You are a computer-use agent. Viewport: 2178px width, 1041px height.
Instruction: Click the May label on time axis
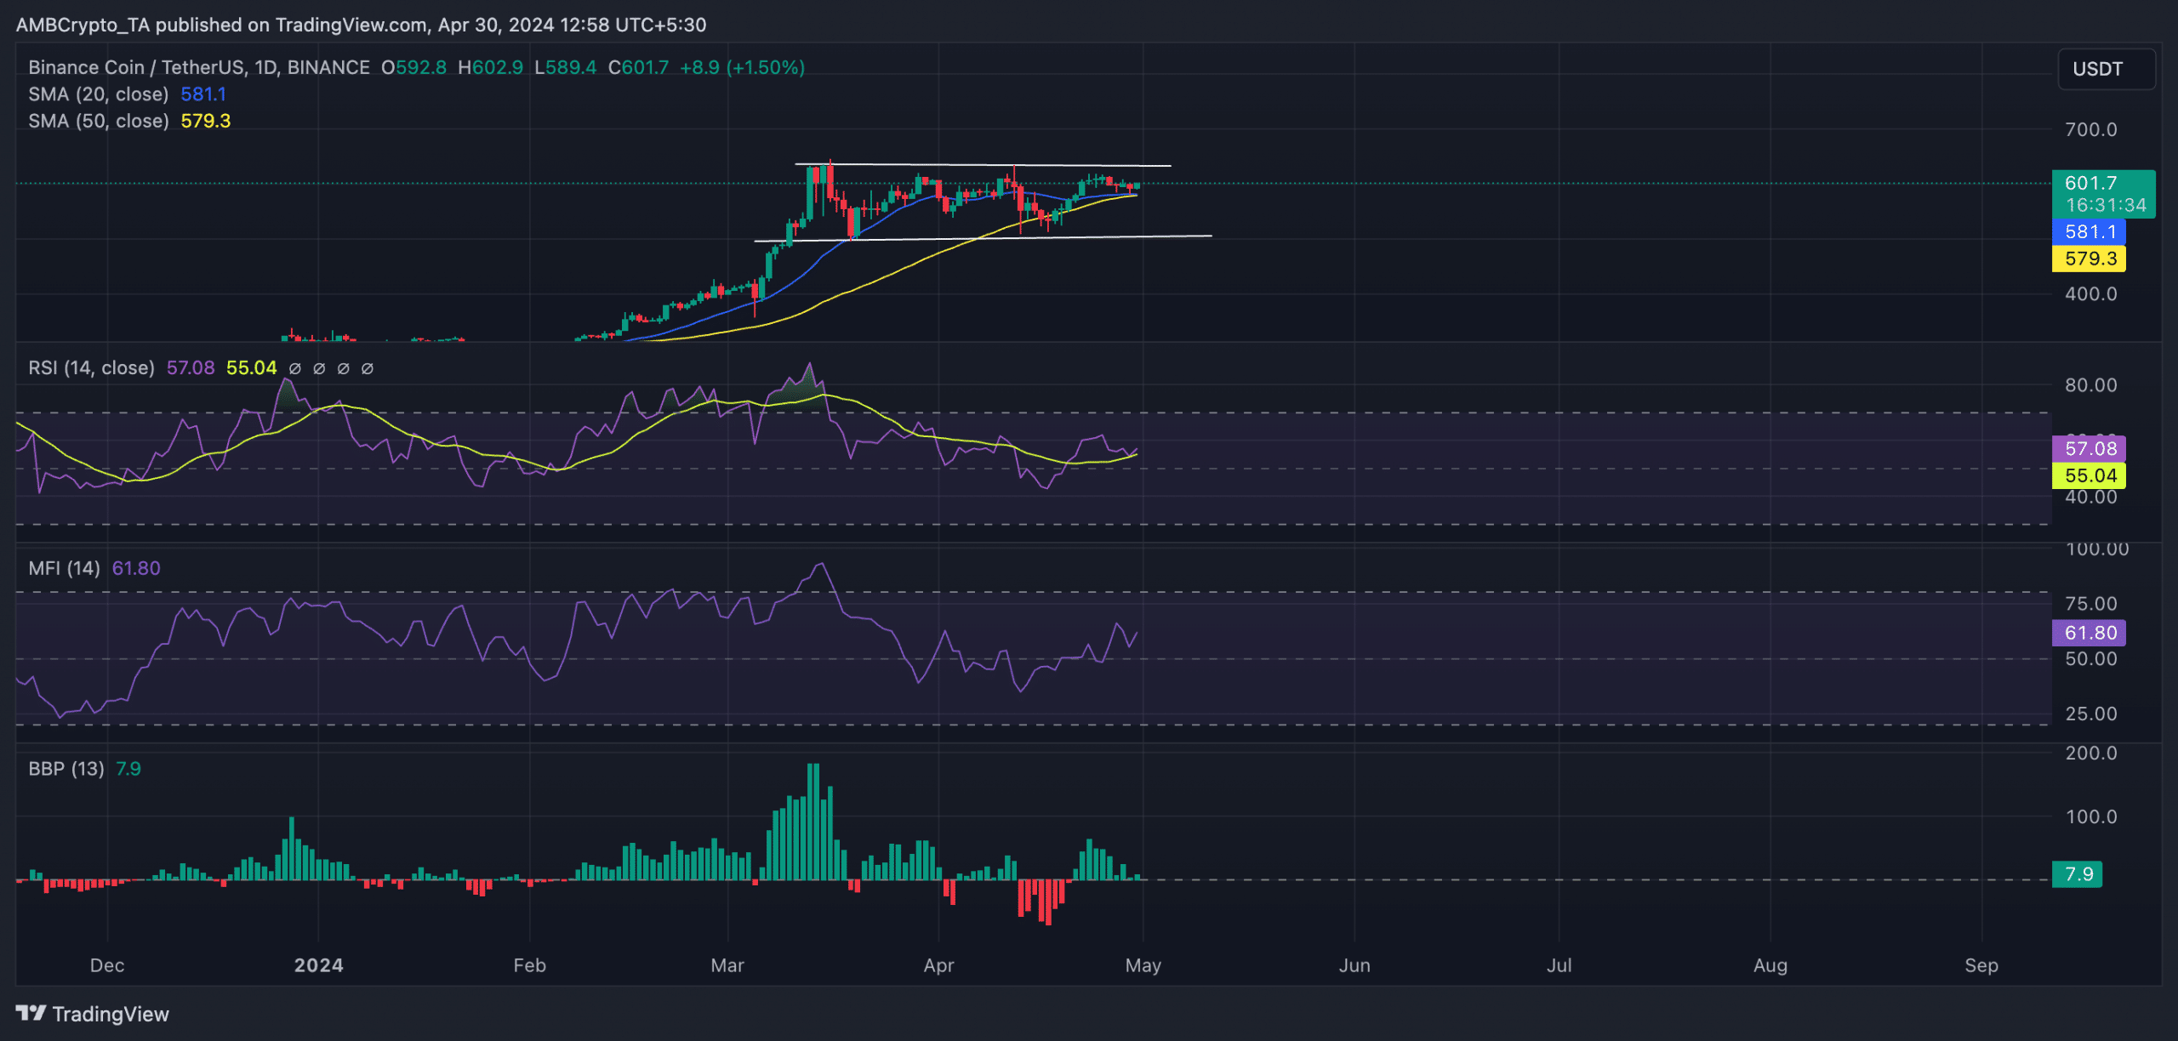click(x=1143, y=965)
